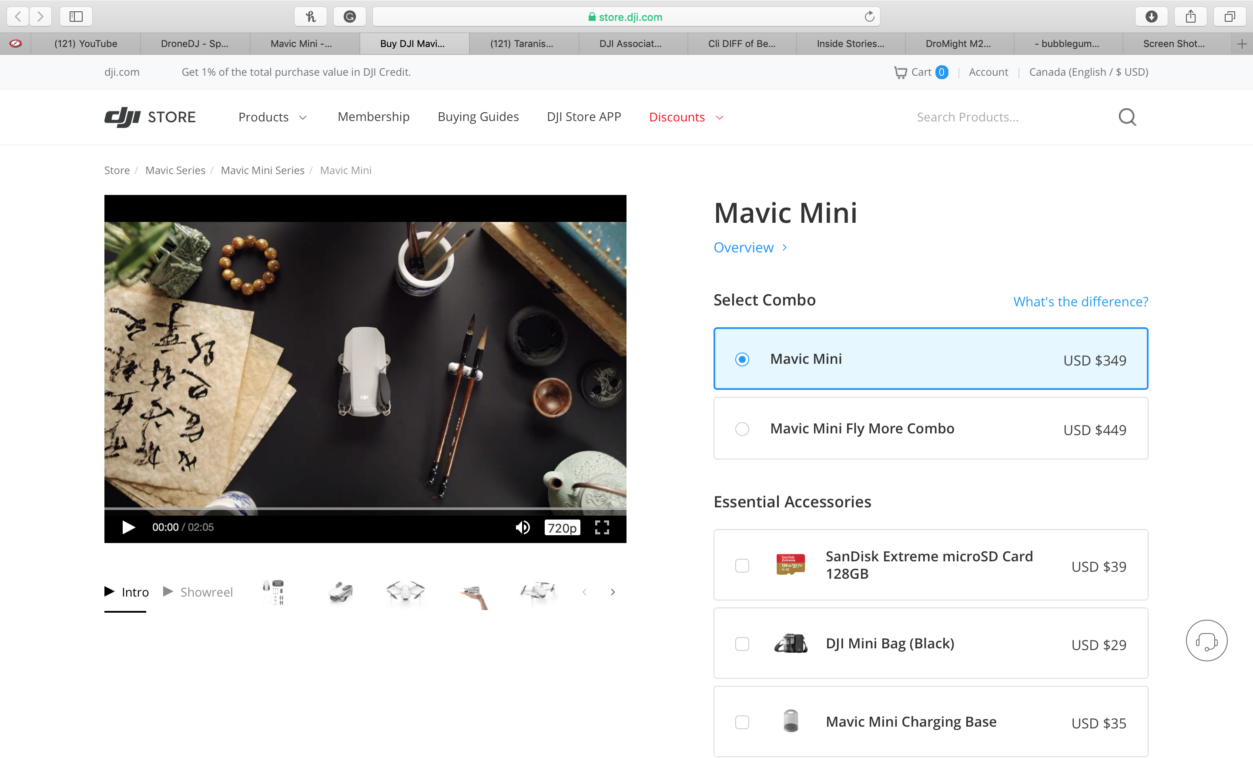The height and width of the screenshot is (758, 1253).
Task: Select Mavic Mini Fly More Combo option
Action: 742,428
